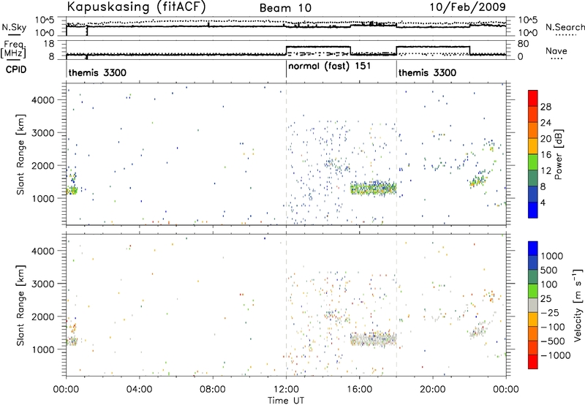Viewport: 585px width, 405px height.
Task: Click the "08:00" time tick label
Action: [x=213, y=390]
